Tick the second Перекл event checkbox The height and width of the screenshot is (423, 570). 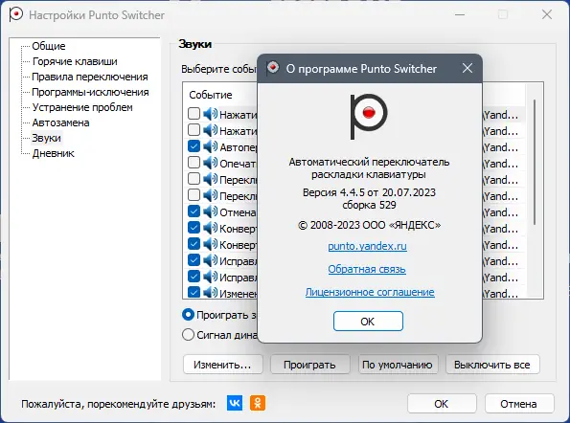[194, 195]
